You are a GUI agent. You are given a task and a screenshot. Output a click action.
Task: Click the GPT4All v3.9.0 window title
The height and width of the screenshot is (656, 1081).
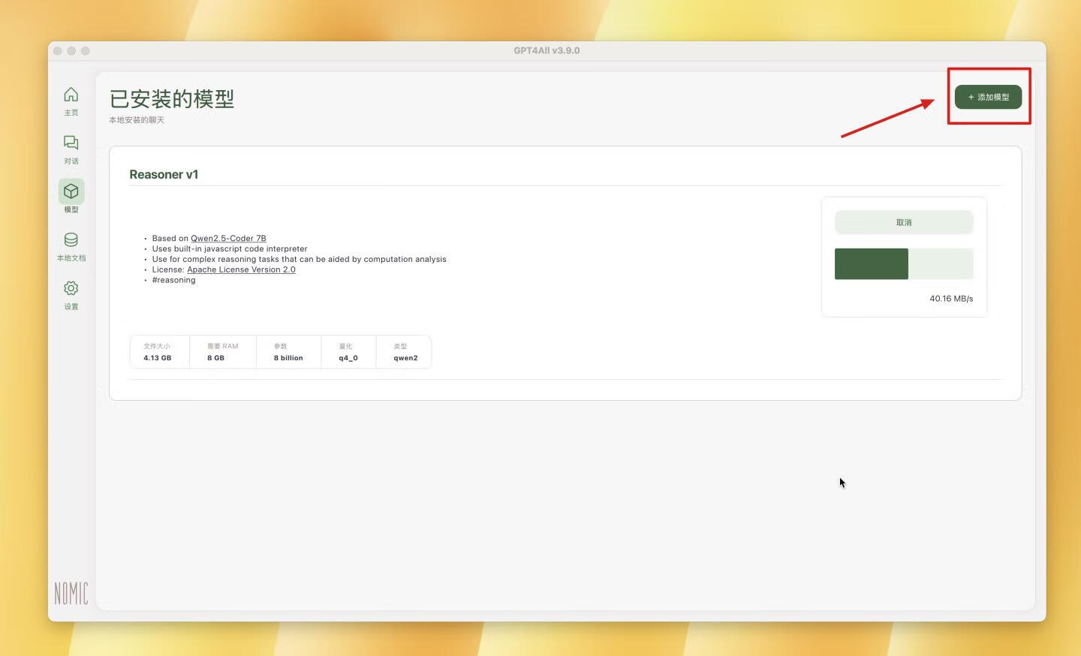(547, 50)
